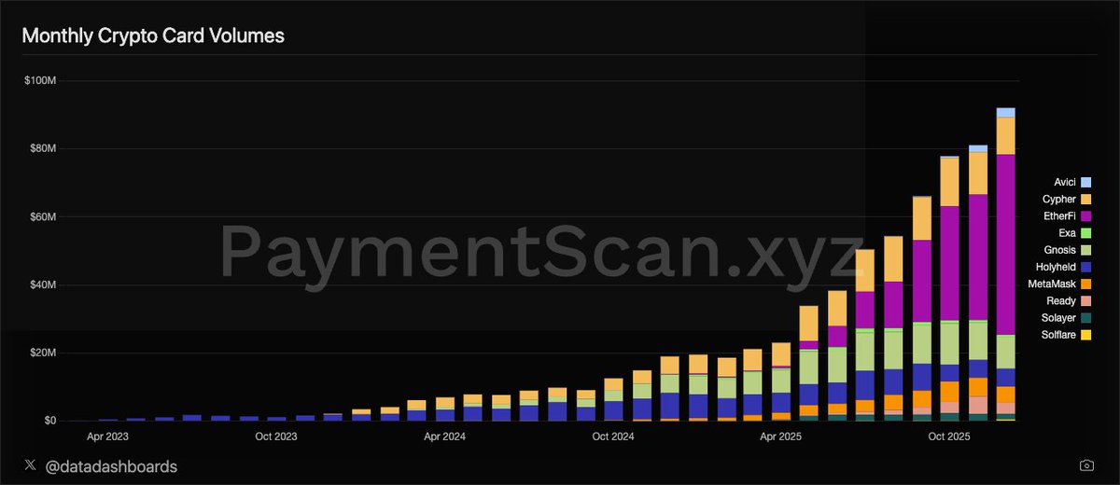Click the $60M y-axis label

44,216
